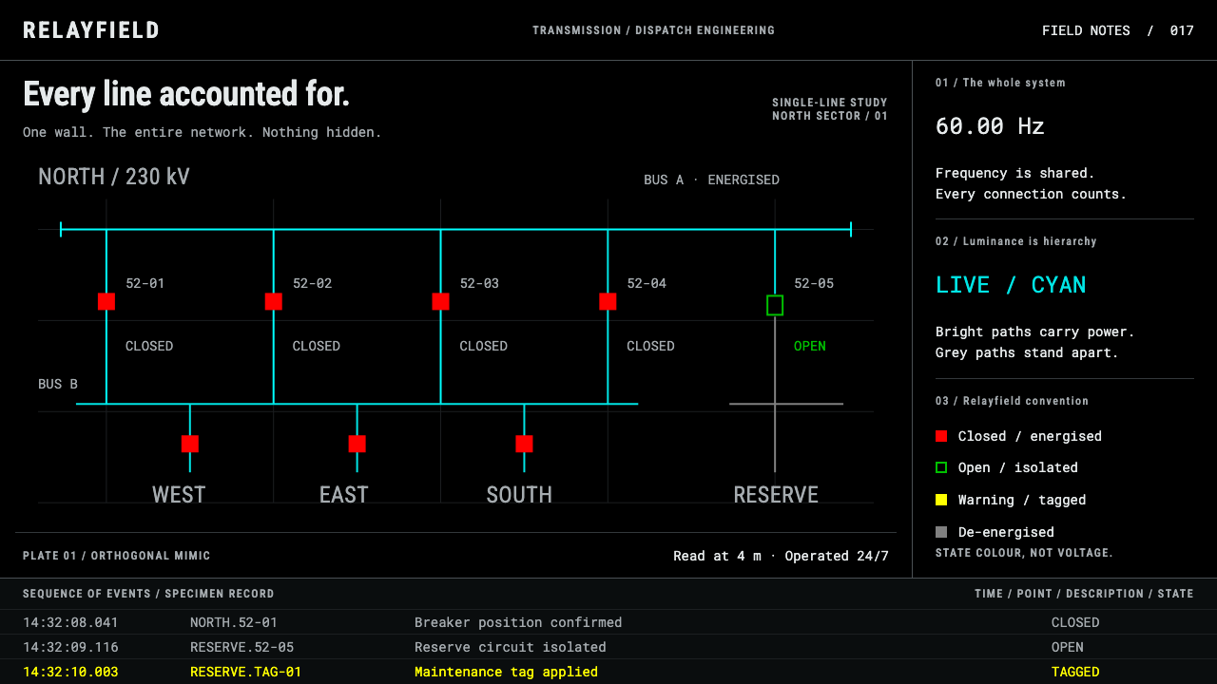Select the RESERVE.52-05 event row
The width and height of the screenshot is (1217, 684).
click(x=608, y=647)
